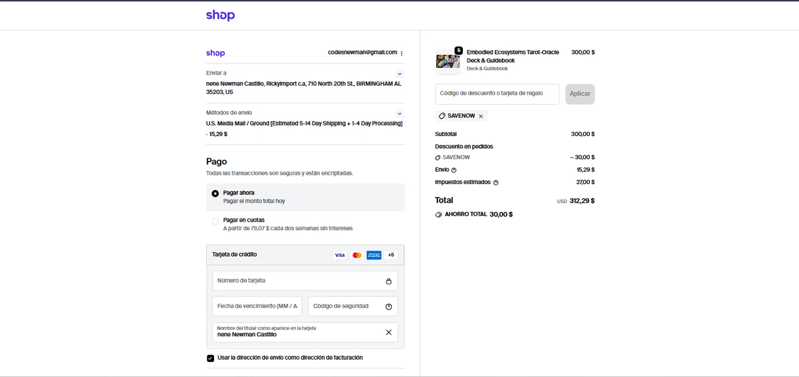Uncheck use shipping address as billing address

[210, 358]
